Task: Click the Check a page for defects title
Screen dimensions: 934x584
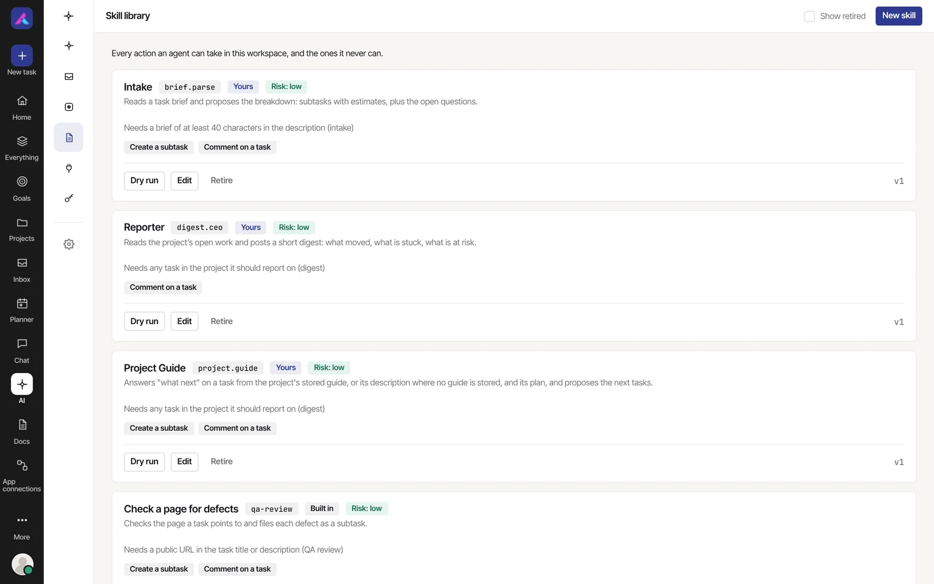Action: [181, 509]
